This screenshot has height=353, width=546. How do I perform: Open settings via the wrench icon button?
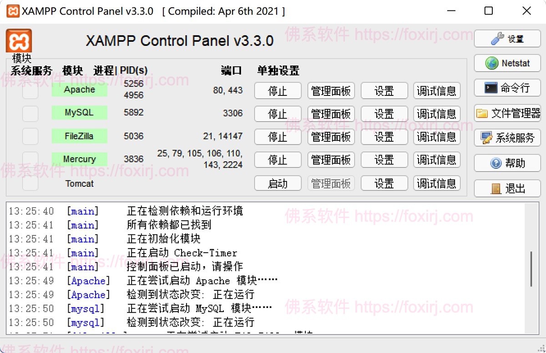pyautogui.click(x=507, y=39)
